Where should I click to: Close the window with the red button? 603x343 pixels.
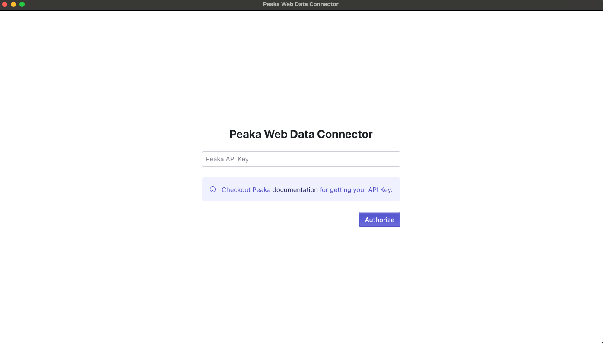pos(5,4)
